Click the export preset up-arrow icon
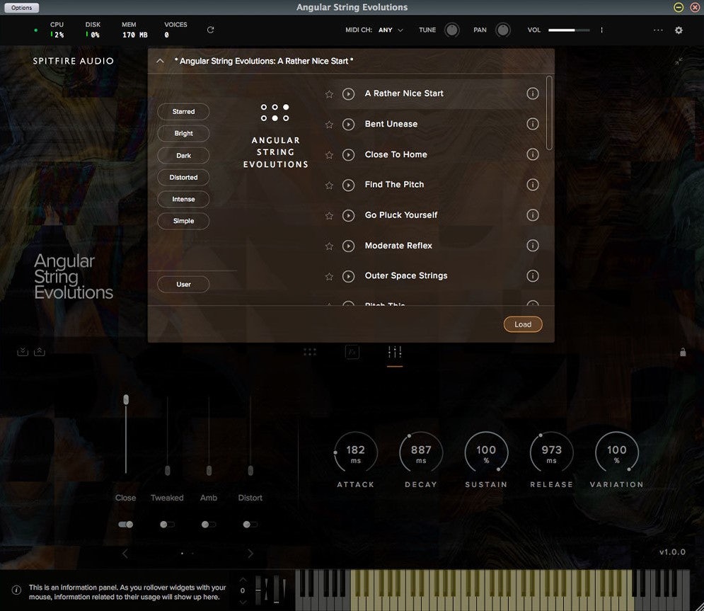This screenshot has height=611, width=704. [40, 351]
